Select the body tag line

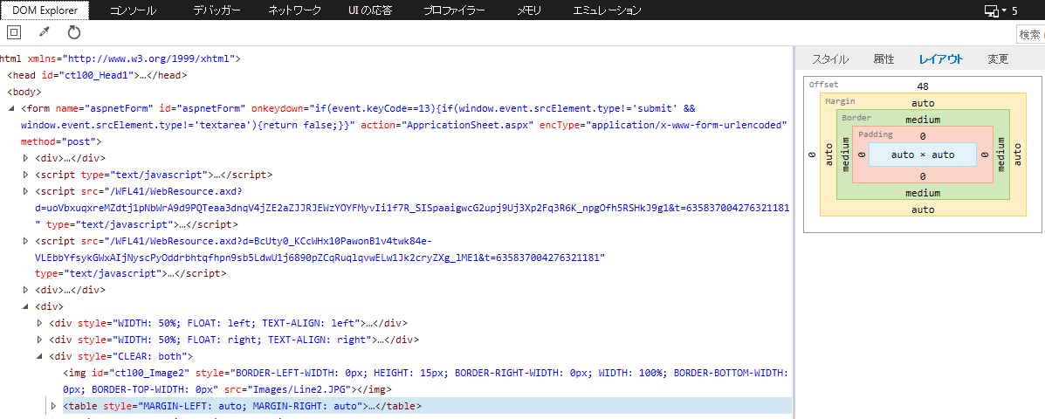[24, 92]
